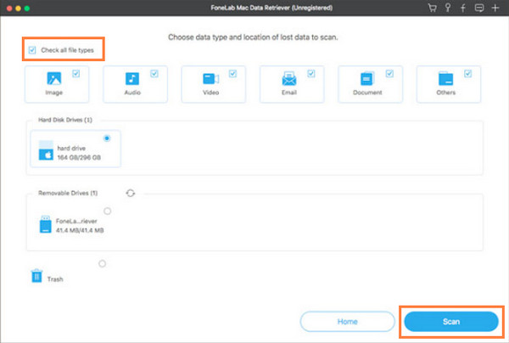Click the 'hard drive' name text
Screen dimensions: 509x343
coord(71,148)
